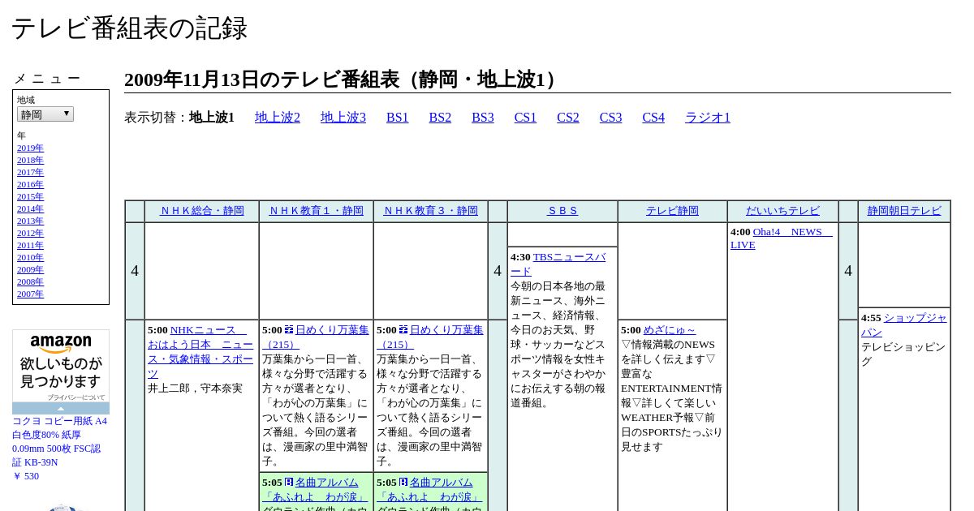The height and width of the screenshot is (511, 974).
Task: Open the ＳＢＳ channel header link
Action: point(562,211)
